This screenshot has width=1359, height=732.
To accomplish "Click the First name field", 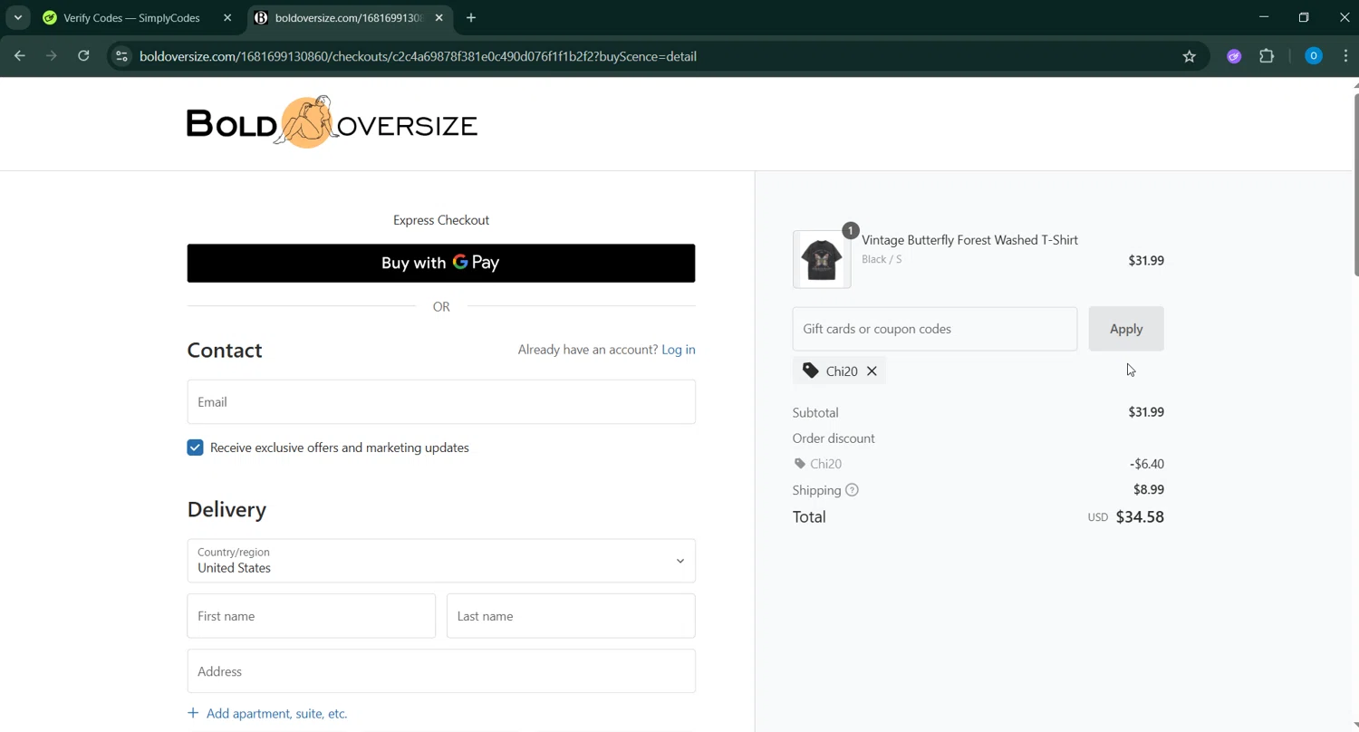I will 312,616.
